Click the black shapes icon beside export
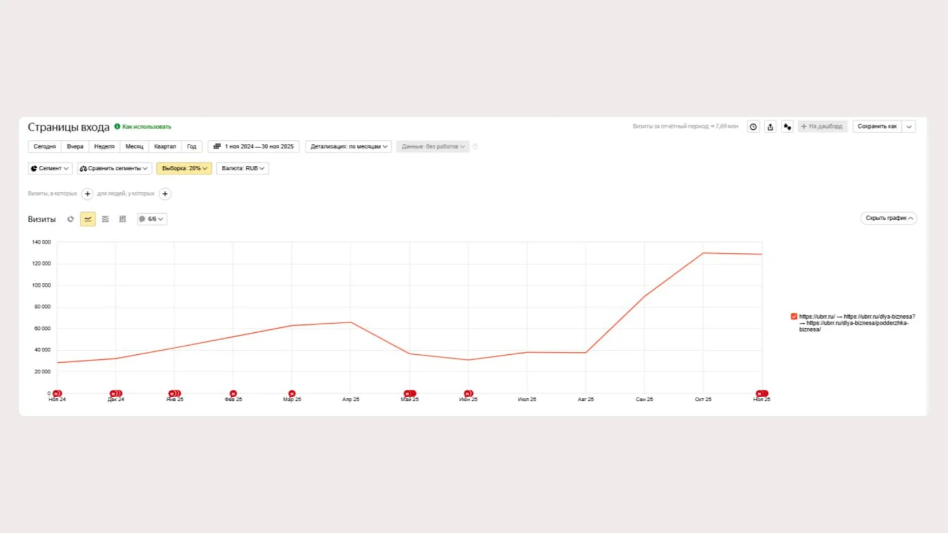The image size is (948, 533). click(x=787, y=127)
